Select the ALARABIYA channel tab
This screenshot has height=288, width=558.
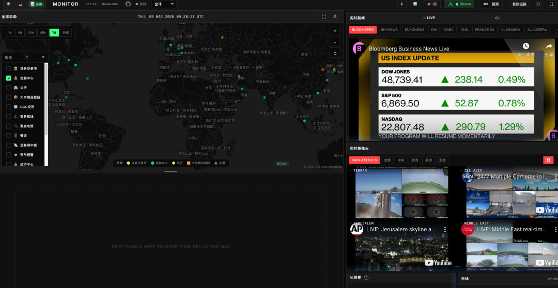tap(510, 29)
